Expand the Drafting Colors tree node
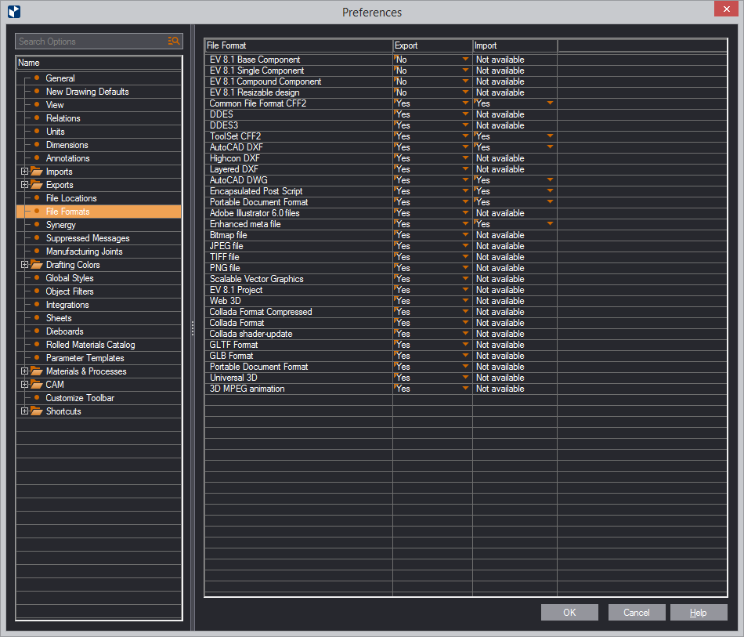 point(25,264)
